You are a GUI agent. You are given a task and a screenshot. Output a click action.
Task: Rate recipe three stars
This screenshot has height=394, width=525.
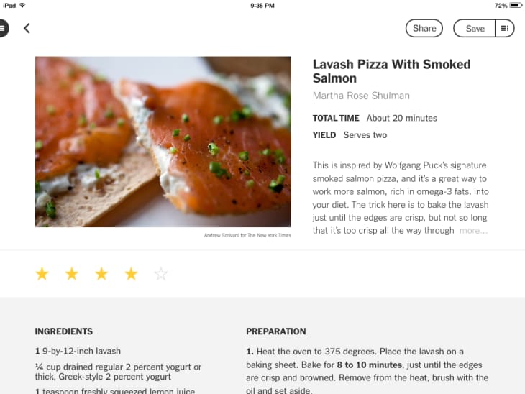click(101, 274)
